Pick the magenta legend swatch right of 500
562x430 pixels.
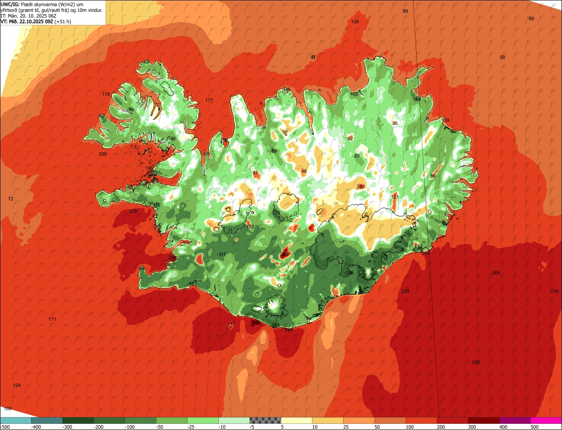546,420
